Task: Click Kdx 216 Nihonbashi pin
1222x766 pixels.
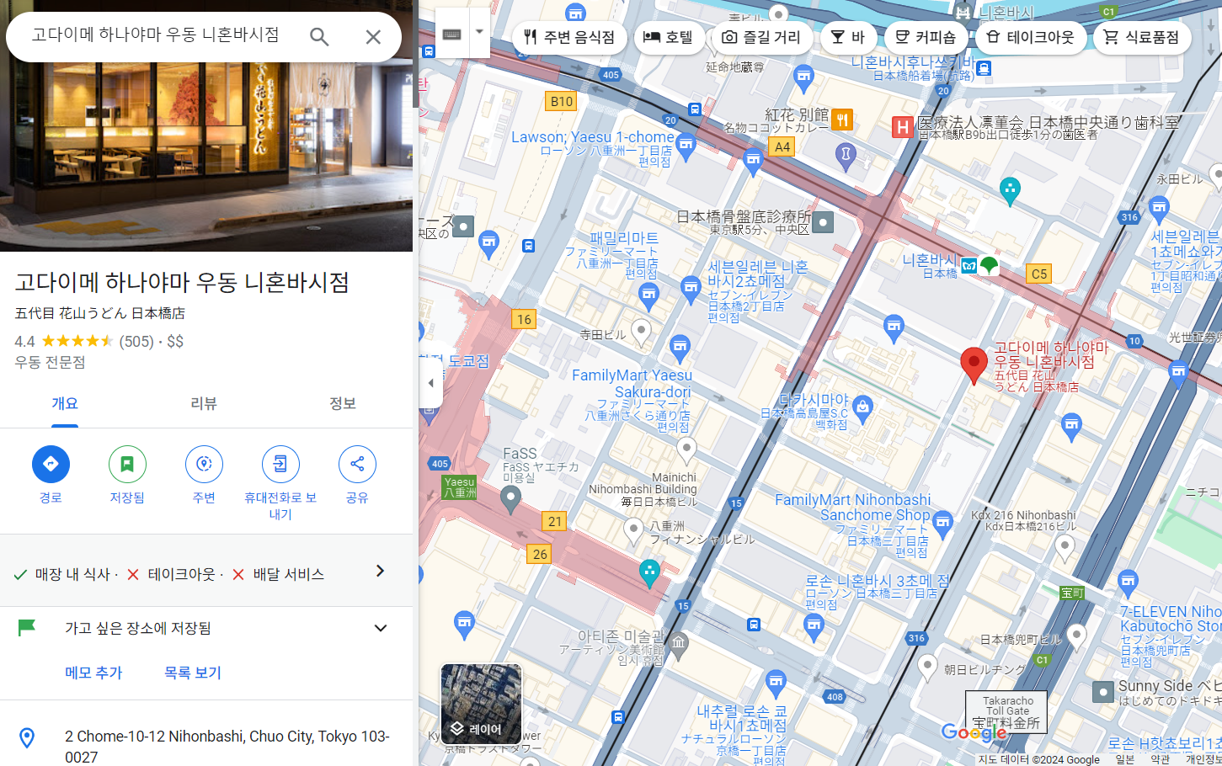Action: tap(1065, 548)
